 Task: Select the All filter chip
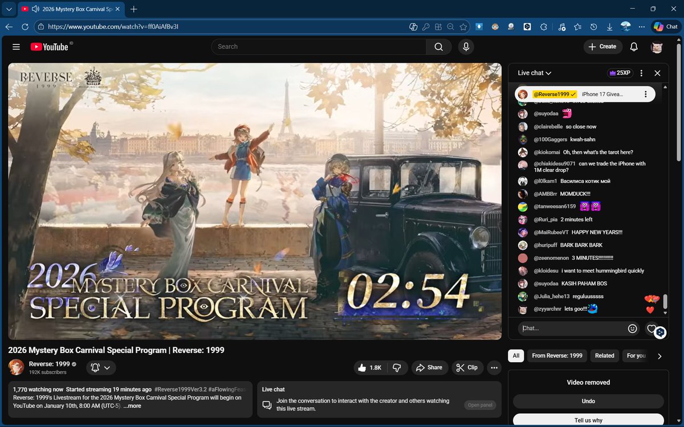(516, 356)
